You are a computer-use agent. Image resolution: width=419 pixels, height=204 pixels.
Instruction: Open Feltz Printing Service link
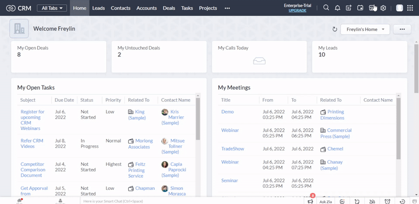tap(137, 170)
